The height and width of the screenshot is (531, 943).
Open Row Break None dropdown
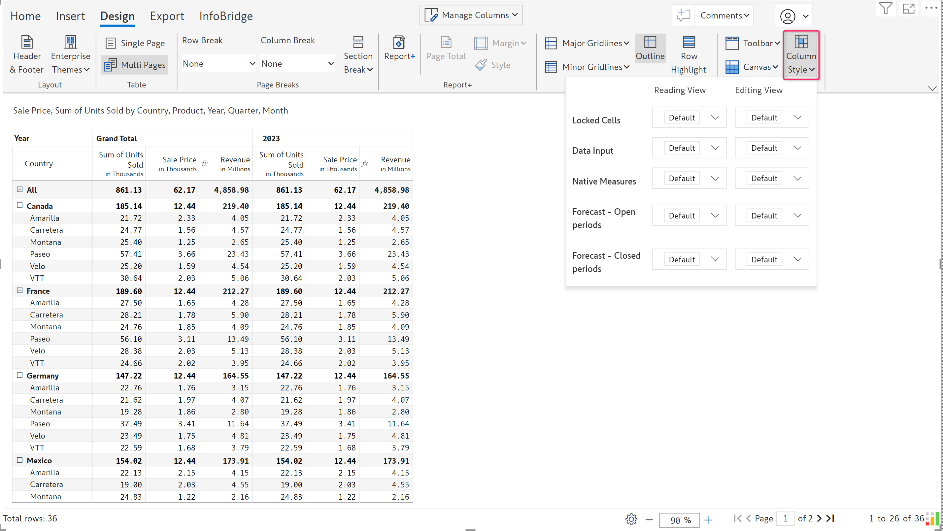(219, 64)
